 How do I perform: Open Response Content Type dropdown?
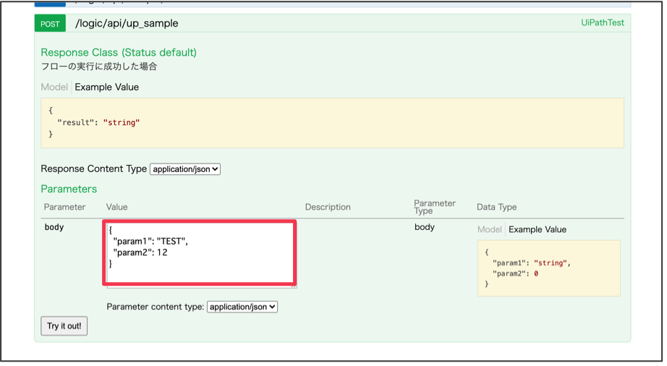tap(185, 169)
